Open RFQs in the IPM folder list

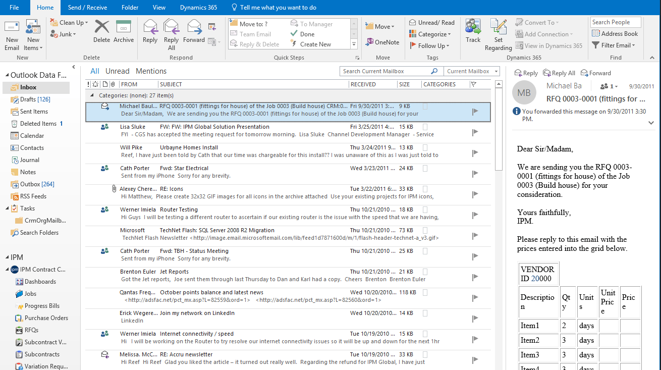pos(31,330)
